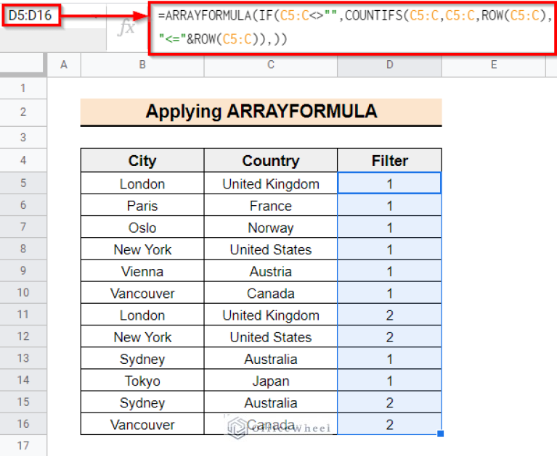Click the fx function icon
Screen dimensions: 557x456
[x=127, y=28]
